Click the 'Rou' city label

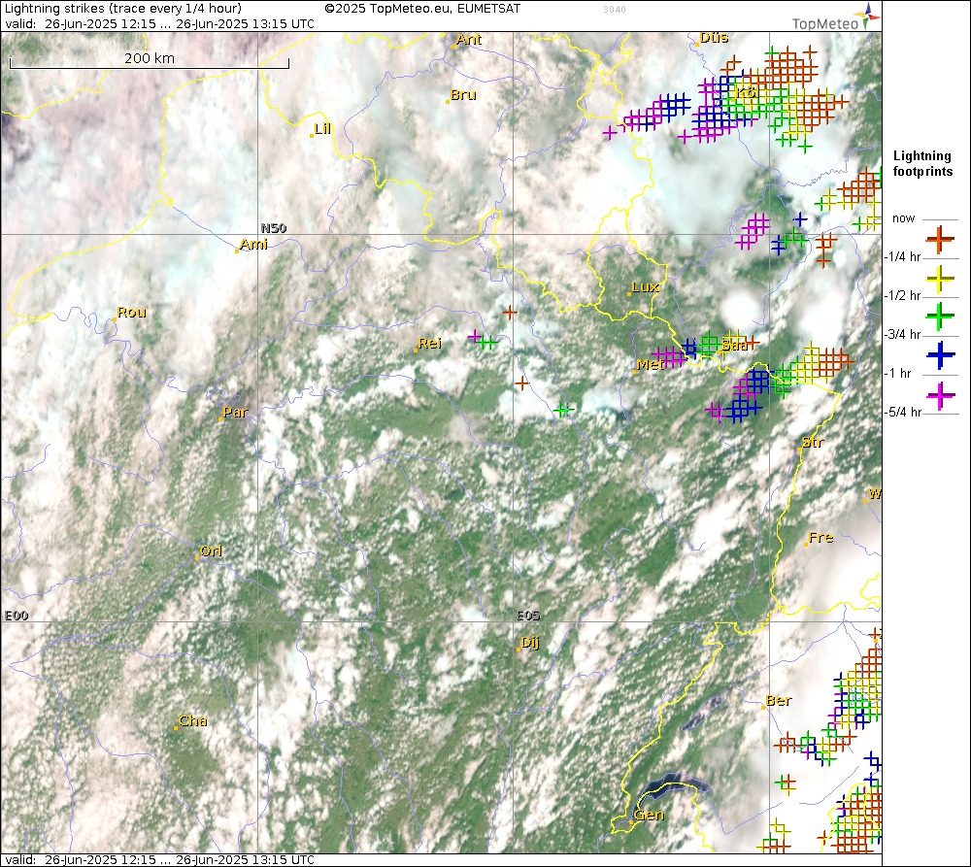click(x=131, y=312)
